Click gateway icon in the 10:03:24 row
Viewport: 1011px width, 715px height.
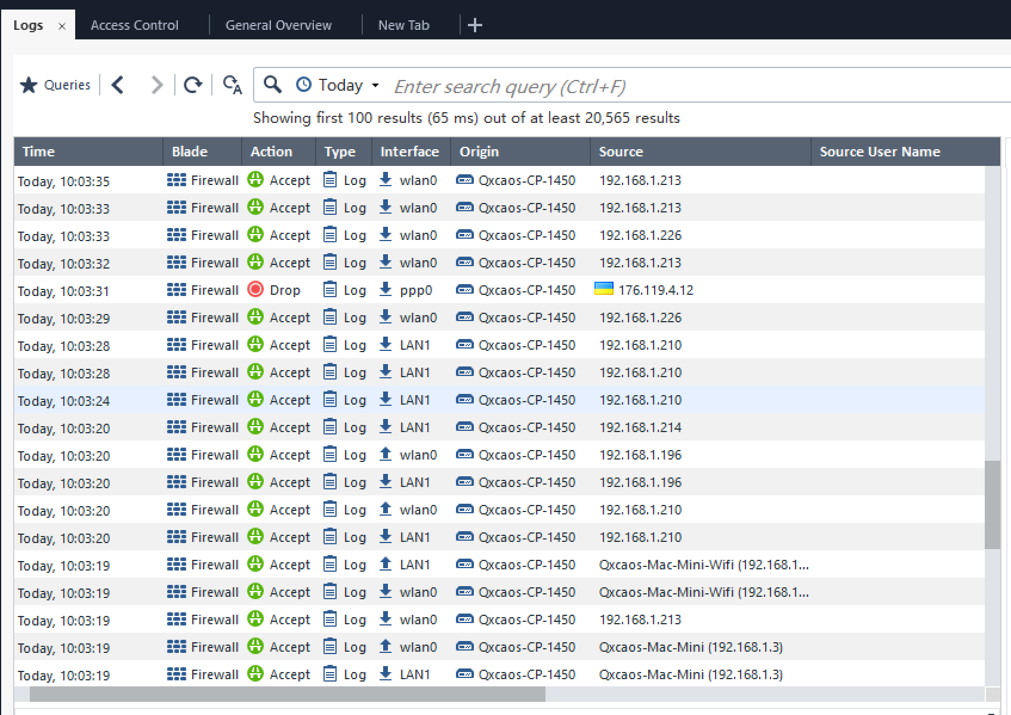pyautogui.click(x=464, y=399)
